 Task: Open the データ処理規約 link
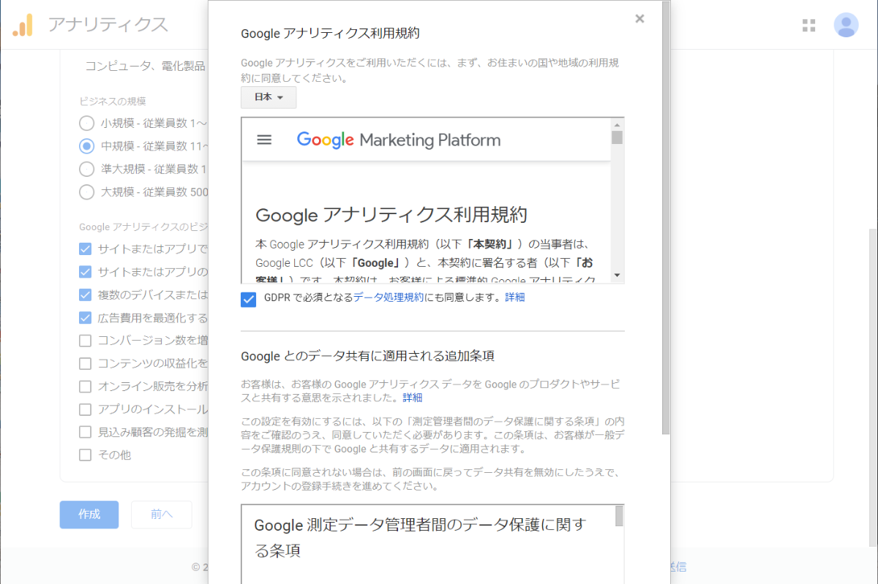pos(388,297)
